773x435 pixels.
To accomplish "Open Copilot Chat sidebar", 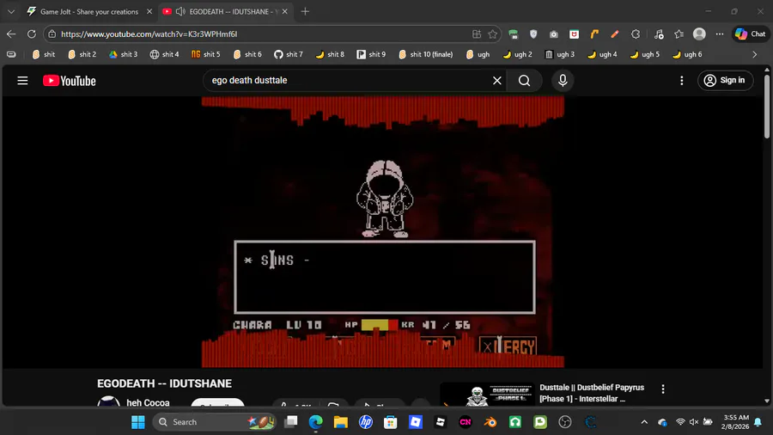I will 751,34.
